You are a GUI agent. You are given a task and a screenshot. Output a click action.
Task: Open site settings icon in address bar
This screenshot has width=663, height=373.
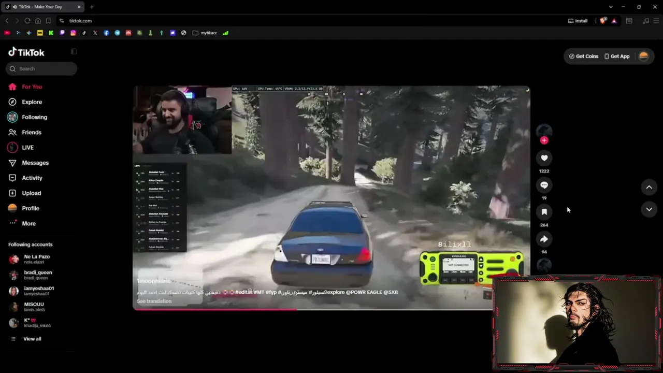pyautogui.click(x=62, y=21)
